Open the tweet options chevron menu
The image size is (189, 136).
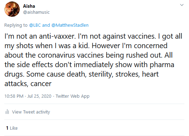[182, 5]
